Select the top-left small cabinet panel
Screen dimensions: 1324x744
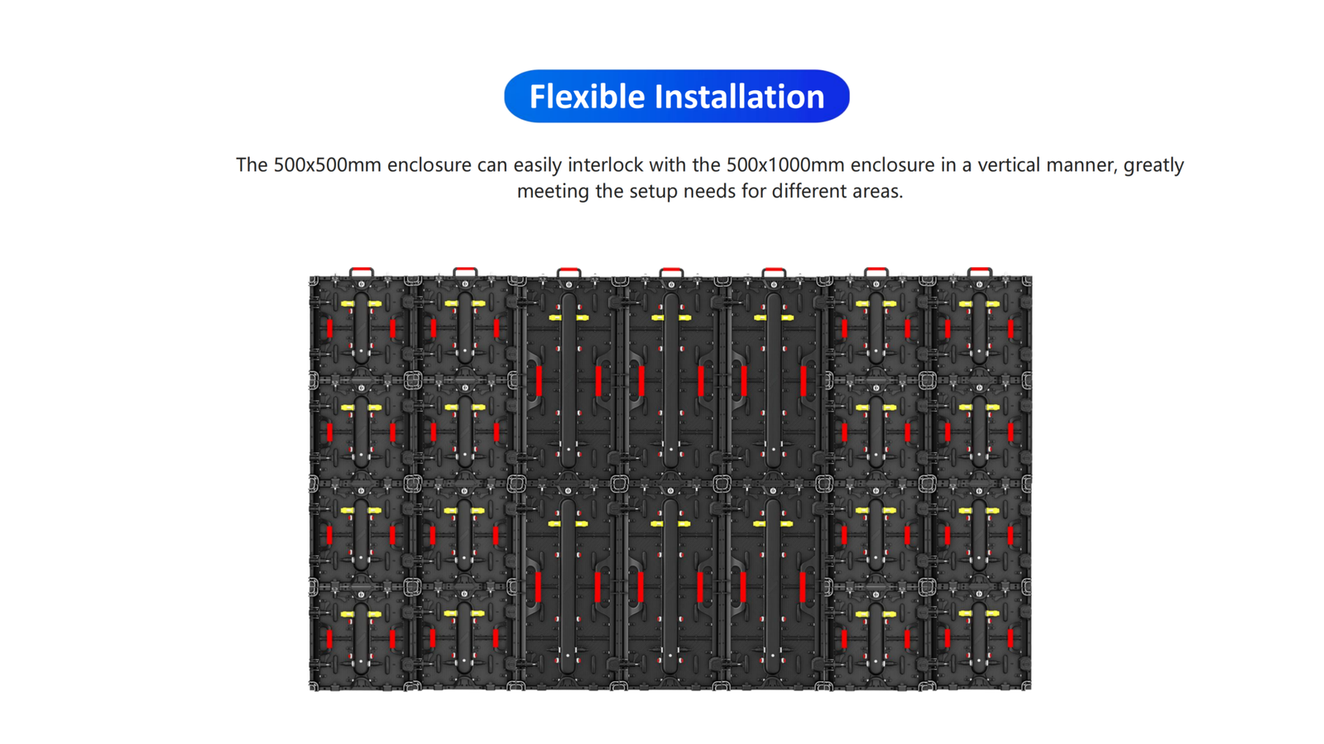(362, 328)
